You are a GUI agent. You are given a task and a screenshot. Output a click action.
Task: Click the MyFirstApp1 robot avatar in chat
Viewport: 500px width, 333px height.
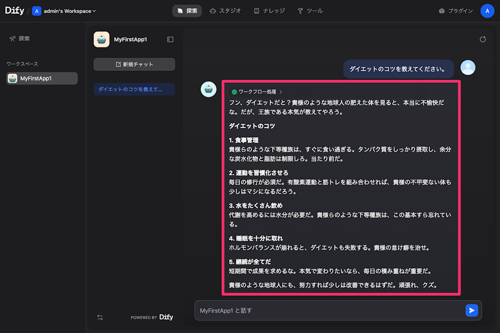click(x=208, y=89)
